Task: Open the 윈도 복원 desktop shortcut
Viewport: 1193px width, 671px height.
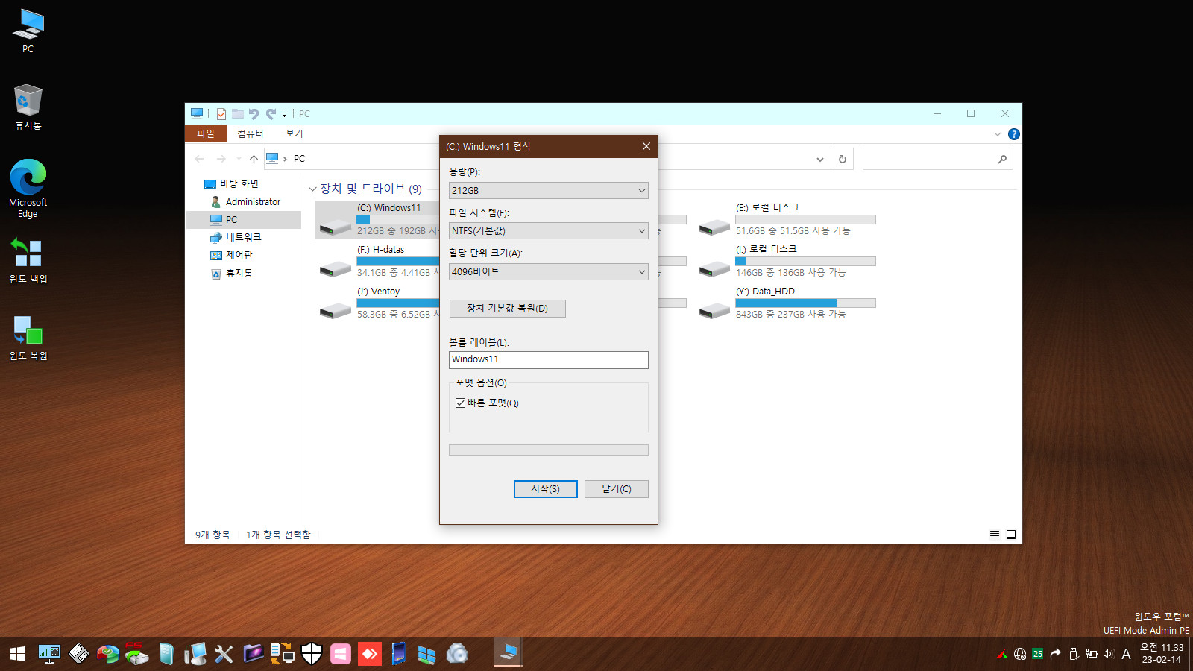Action: tap(28, 338)
